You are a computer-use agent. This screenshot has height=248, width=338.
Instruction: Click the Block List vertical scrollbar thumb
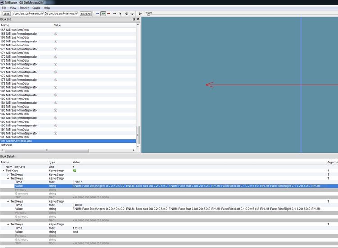tap(138, 135)
